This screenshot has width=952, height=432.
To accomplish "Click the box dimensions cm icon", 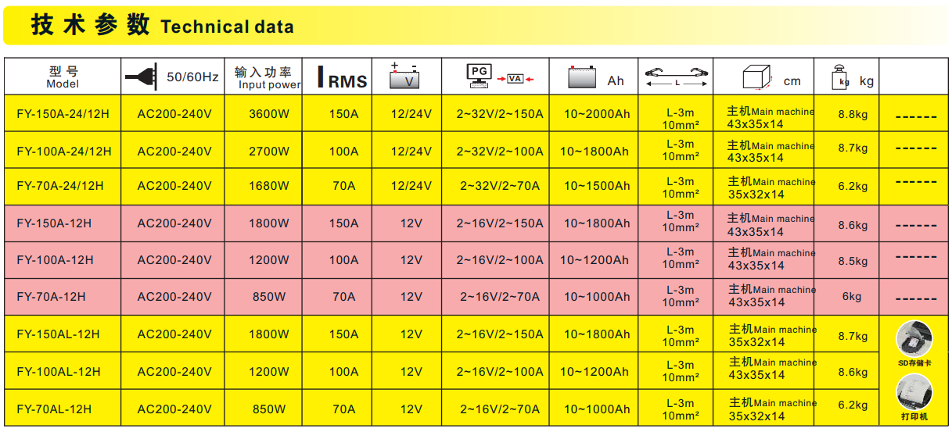I will (758, 77).
